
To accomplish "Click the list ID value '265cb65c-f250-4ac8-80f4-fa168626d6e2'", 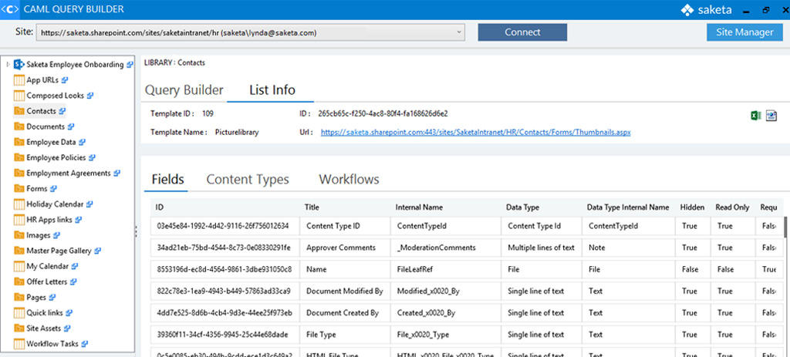I will 383,113.
